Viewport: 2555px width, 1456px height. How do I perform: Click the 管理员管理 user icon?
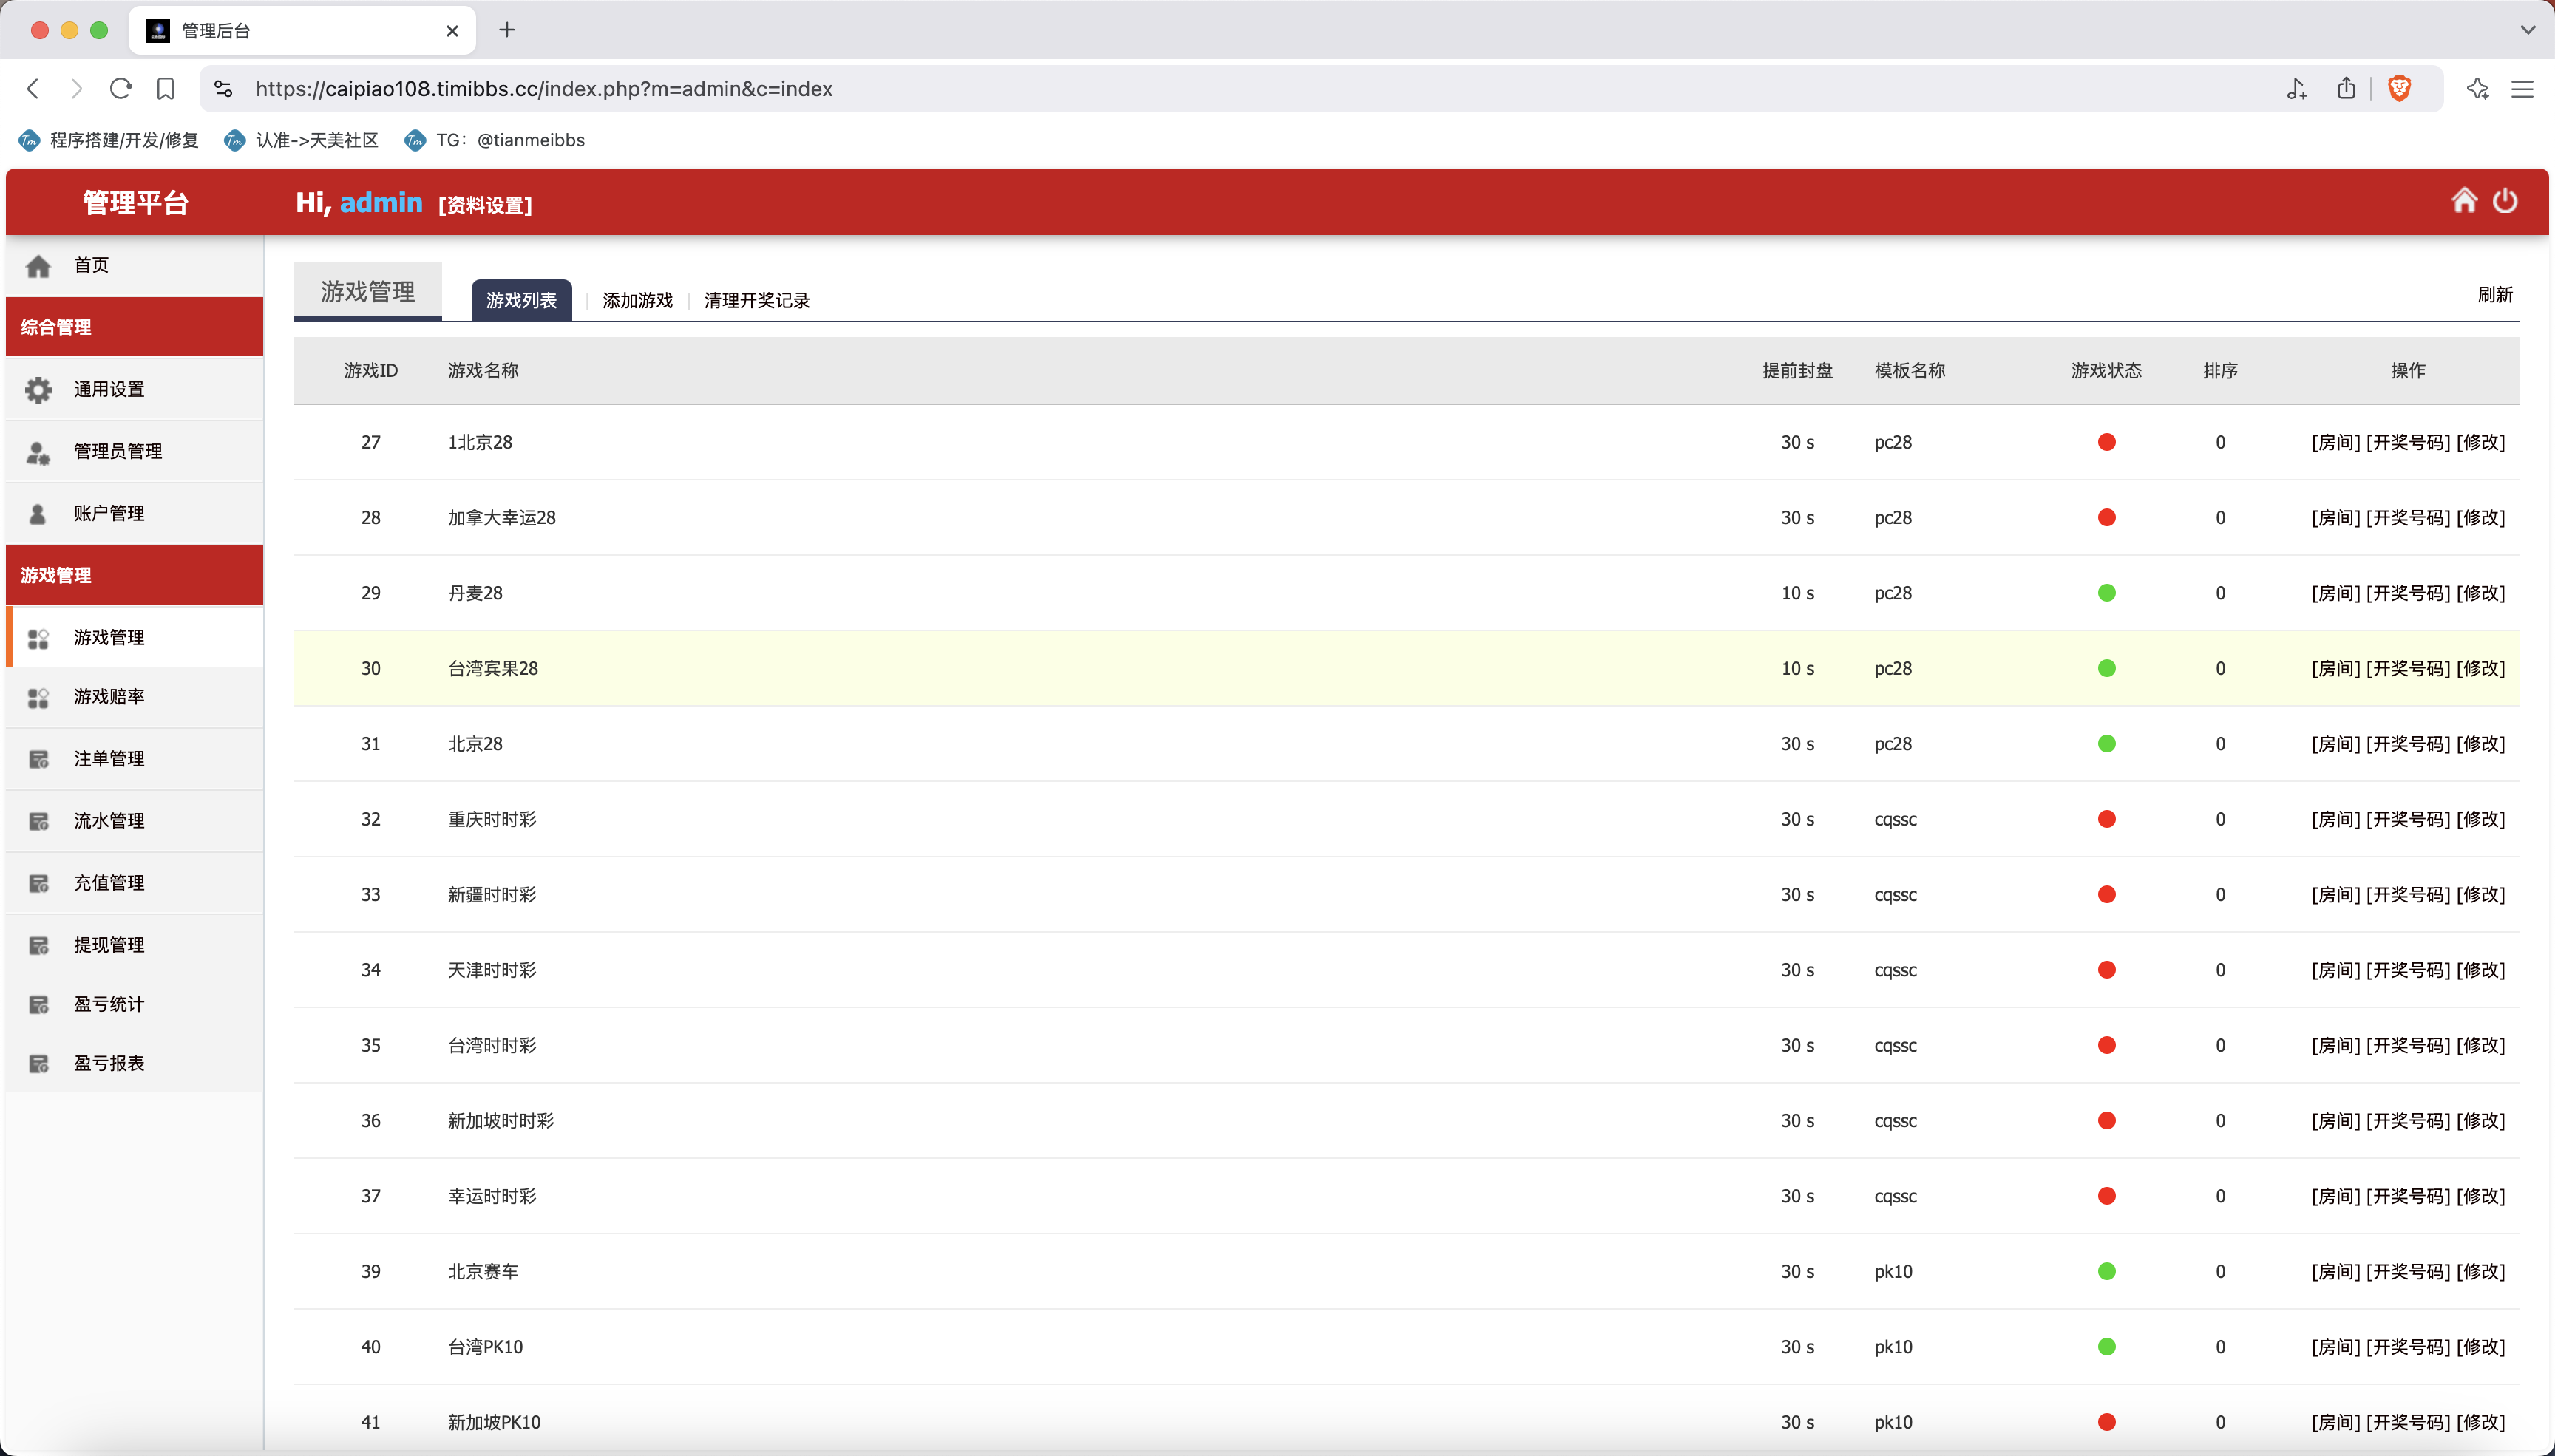38,452
